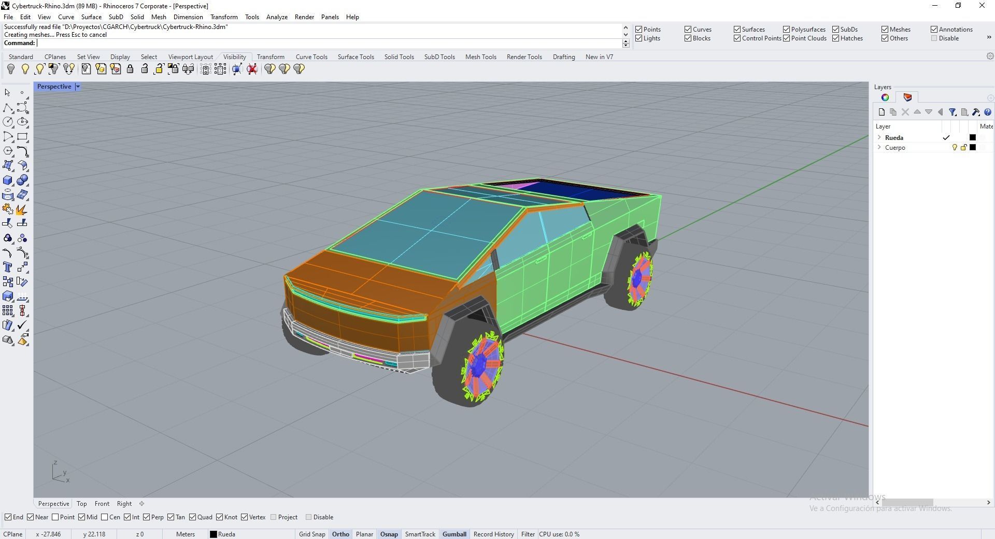Screen dimensions: 995x539
Task: Switch to the Mesh Tools toolbar tab
Action: [480, 57]
